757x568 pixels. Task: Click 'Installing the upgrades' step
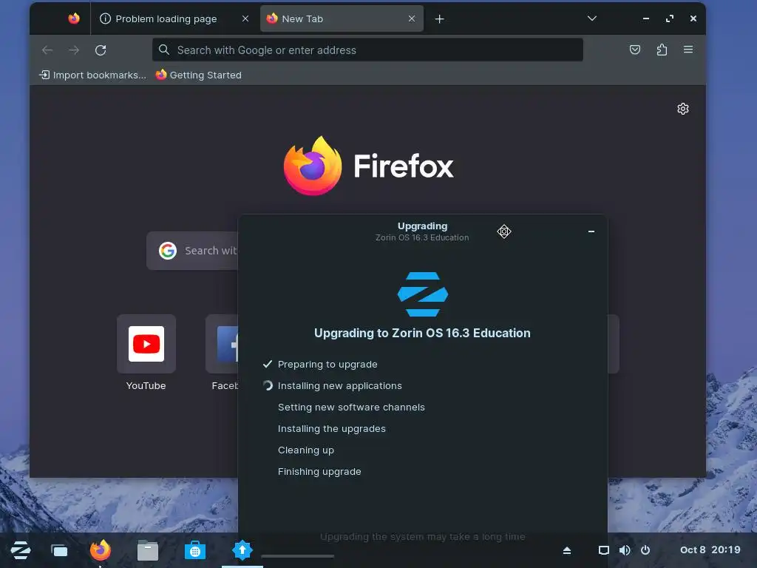click(332, 428)
